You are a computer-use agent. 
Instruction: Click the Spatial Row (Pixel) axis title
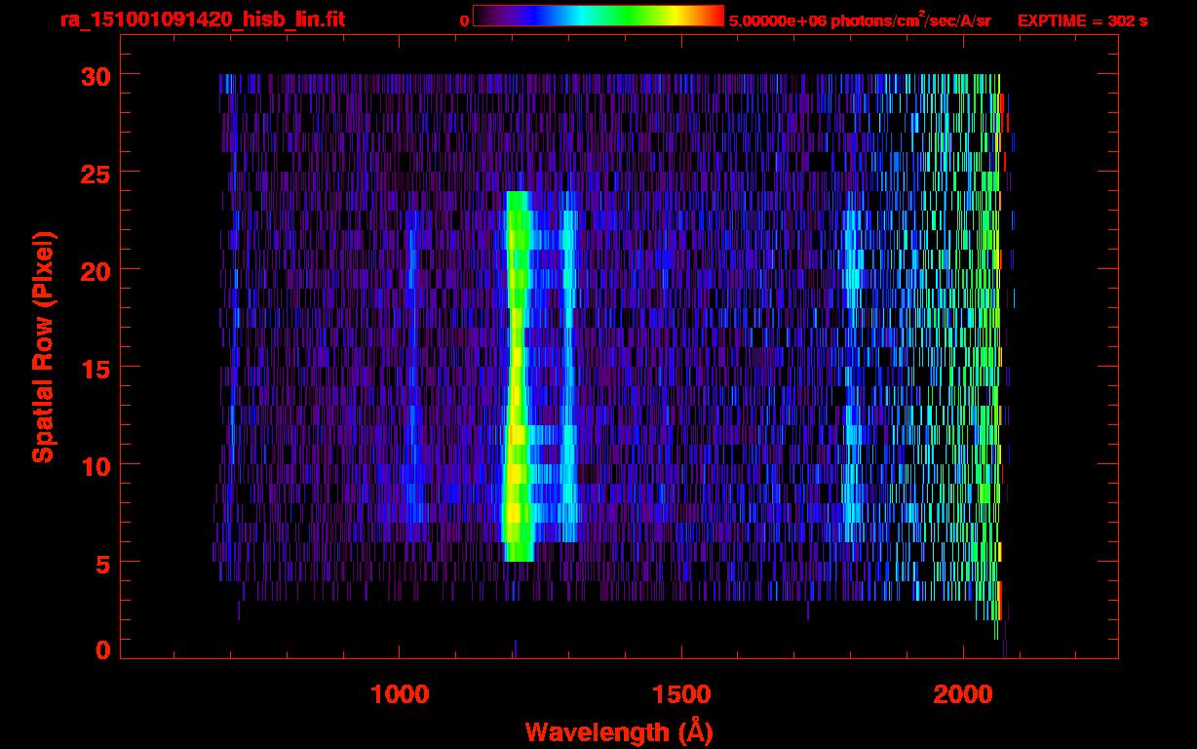click(x=42, y=347)
